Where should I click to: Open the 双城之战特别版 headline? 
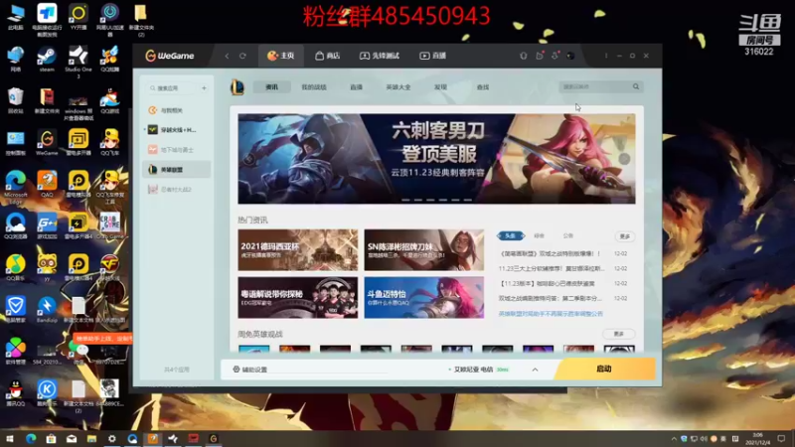tap(550, 253)
